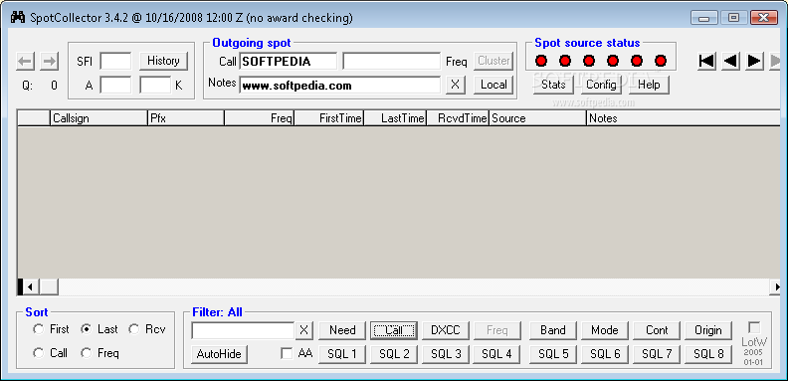Apply the Call filter button
The image size is (788, 381).
tap(394, 330)
